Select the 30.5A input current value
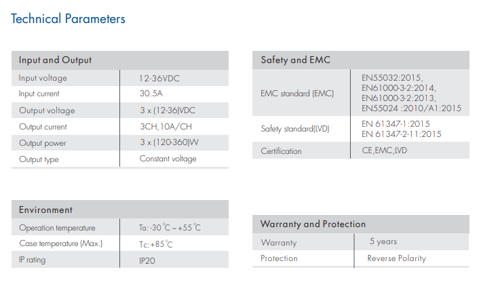Viewport: 498px width, 297px height. tap(151, 94)
